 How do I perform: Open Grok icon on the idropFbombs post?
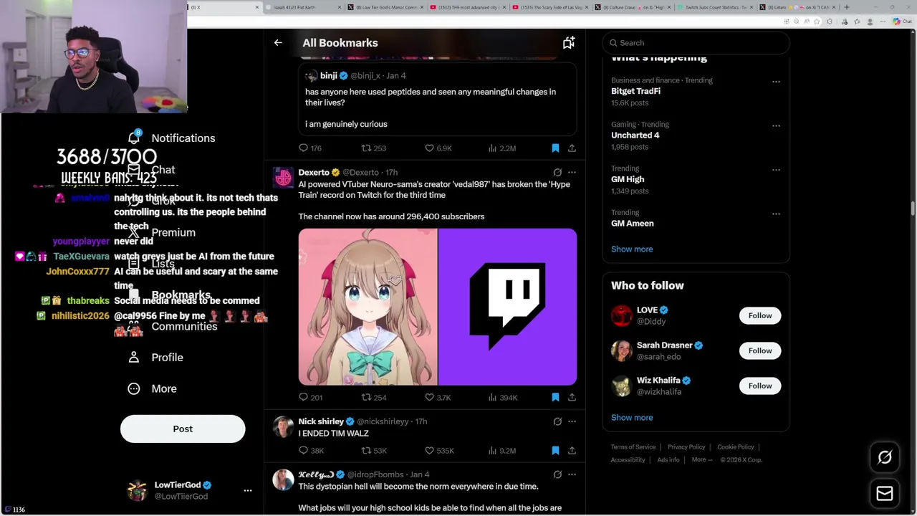(557, 474)
